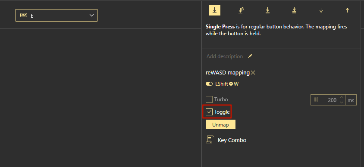
Task: Click the pause icon in the Turbo delay box
Action: [316, 99]
